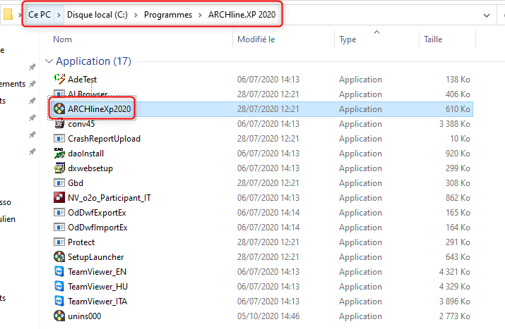Click the folder icon in address bar
This screenshot has height=329, width=505.
[8, 15]
